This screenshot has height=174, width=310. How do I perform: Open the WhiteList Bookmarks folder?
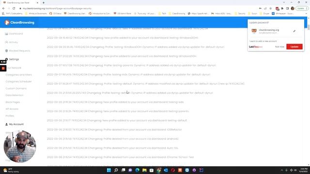point(36,14)
